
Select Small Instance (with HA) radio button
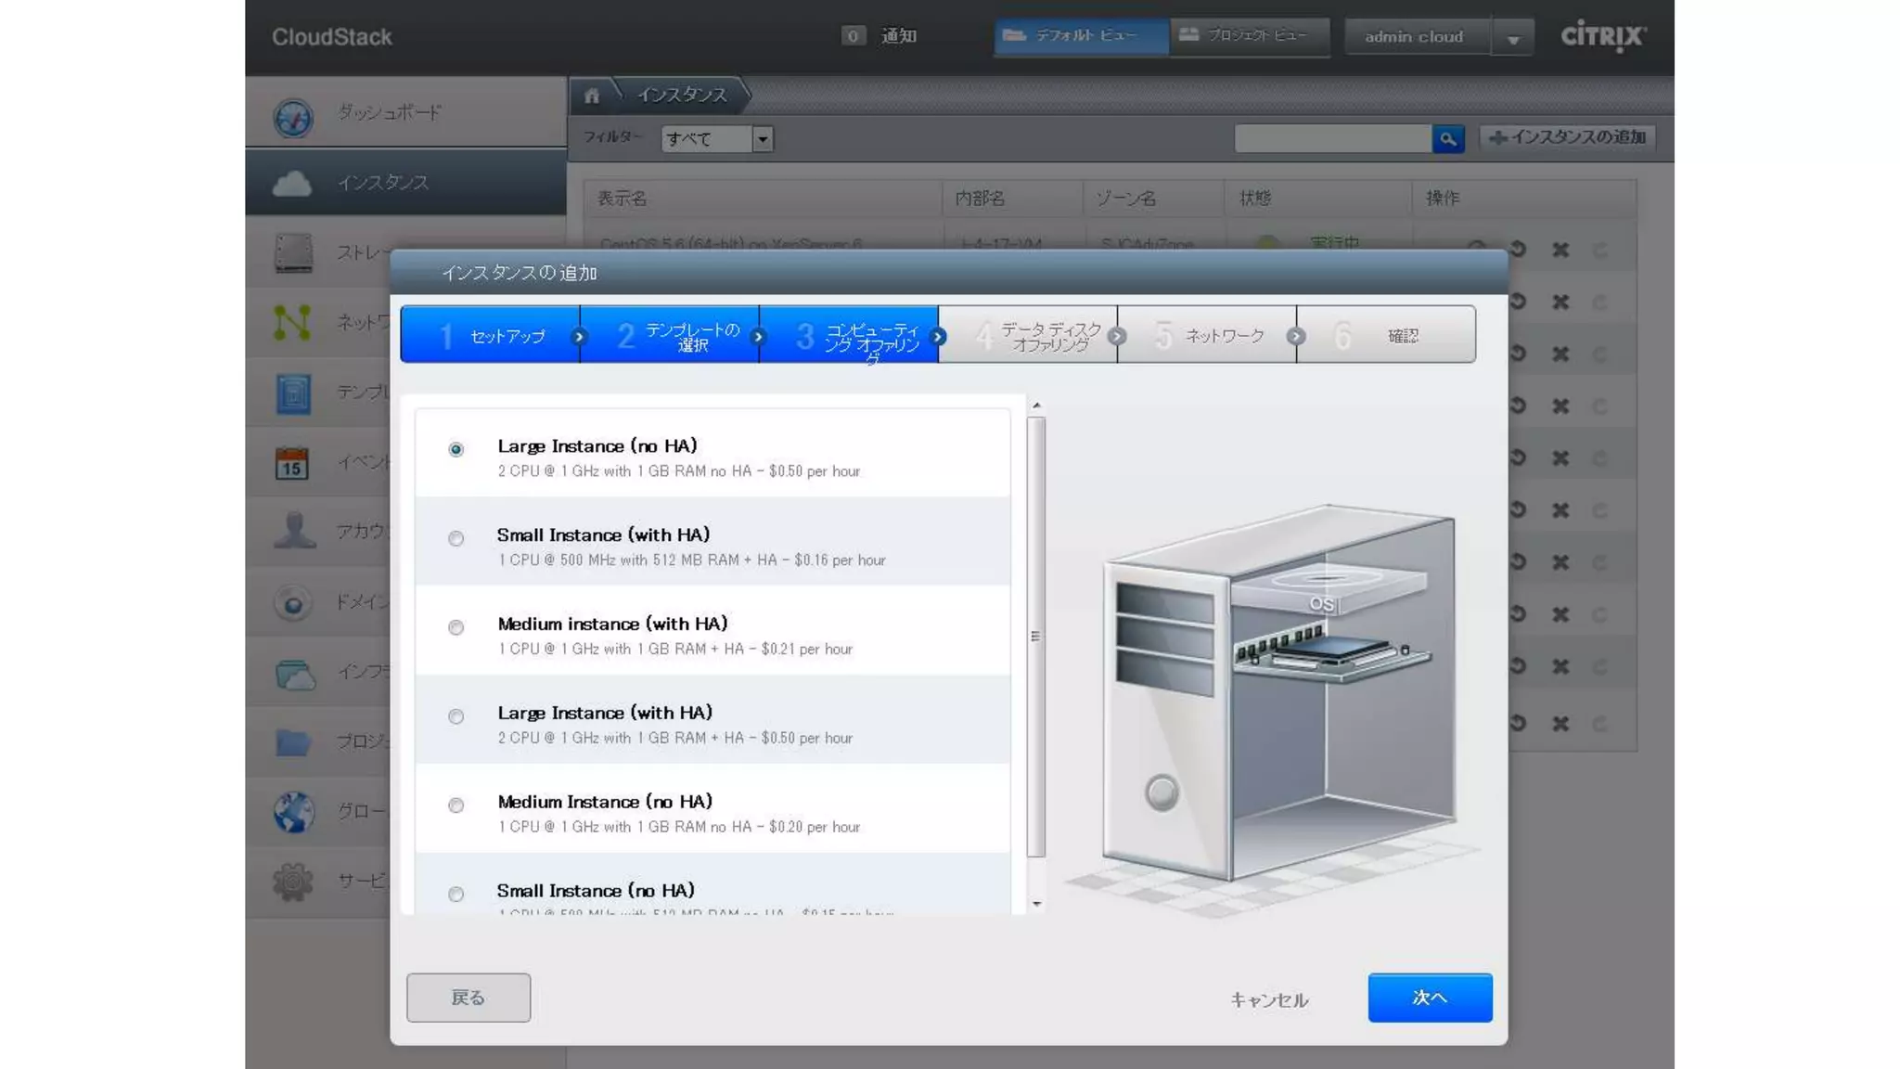456,538
